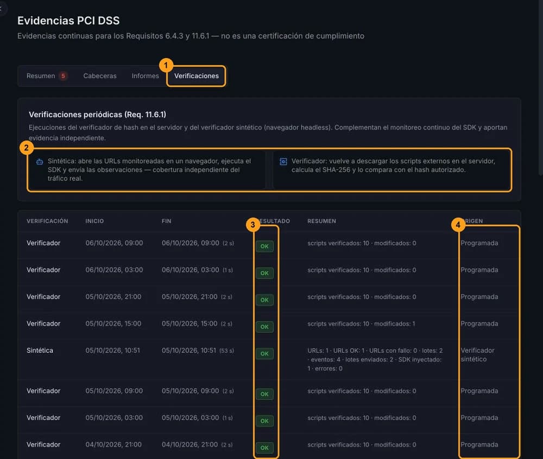Click the FIN column header

(166, 221)
